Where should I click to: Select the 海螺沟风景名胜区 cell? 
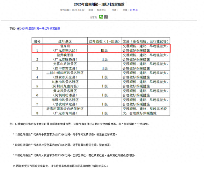(x=65, y=102)
